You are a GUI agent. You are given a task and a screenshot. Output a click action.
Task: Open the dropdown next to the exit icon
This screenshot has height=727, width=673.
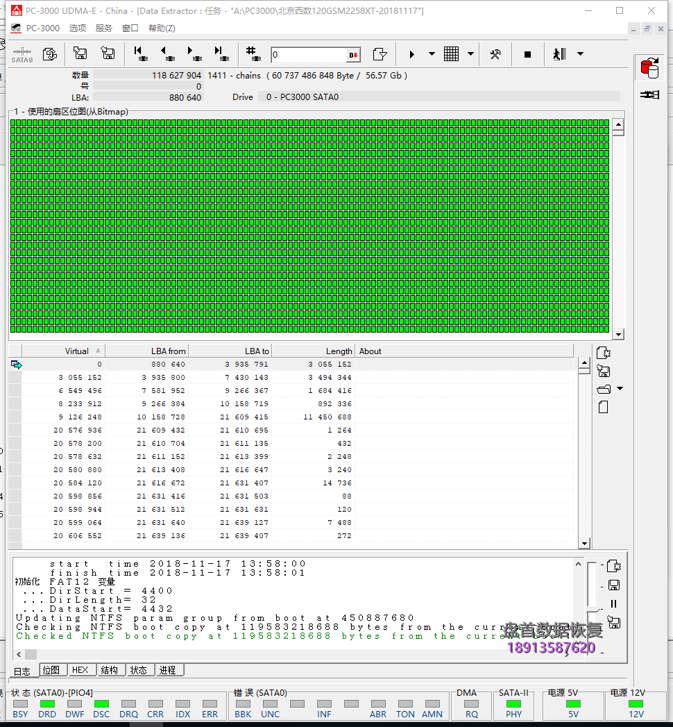click(x=580, y=54)
